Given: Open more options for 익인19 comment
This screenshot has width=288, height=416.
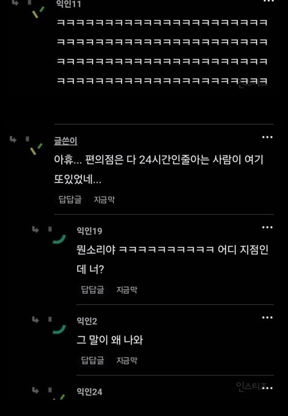Looking at the screenshot, I should (x=267, y=227).
